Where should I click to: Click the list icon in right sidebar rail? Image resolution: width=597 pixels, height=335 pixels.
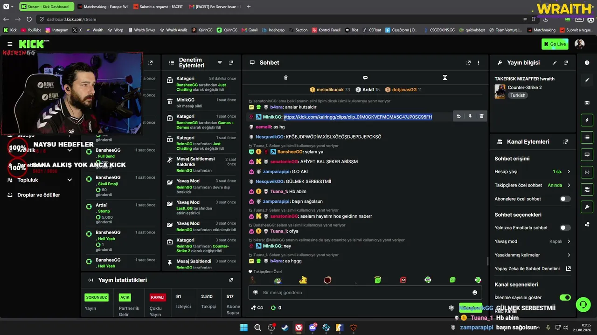587,137
